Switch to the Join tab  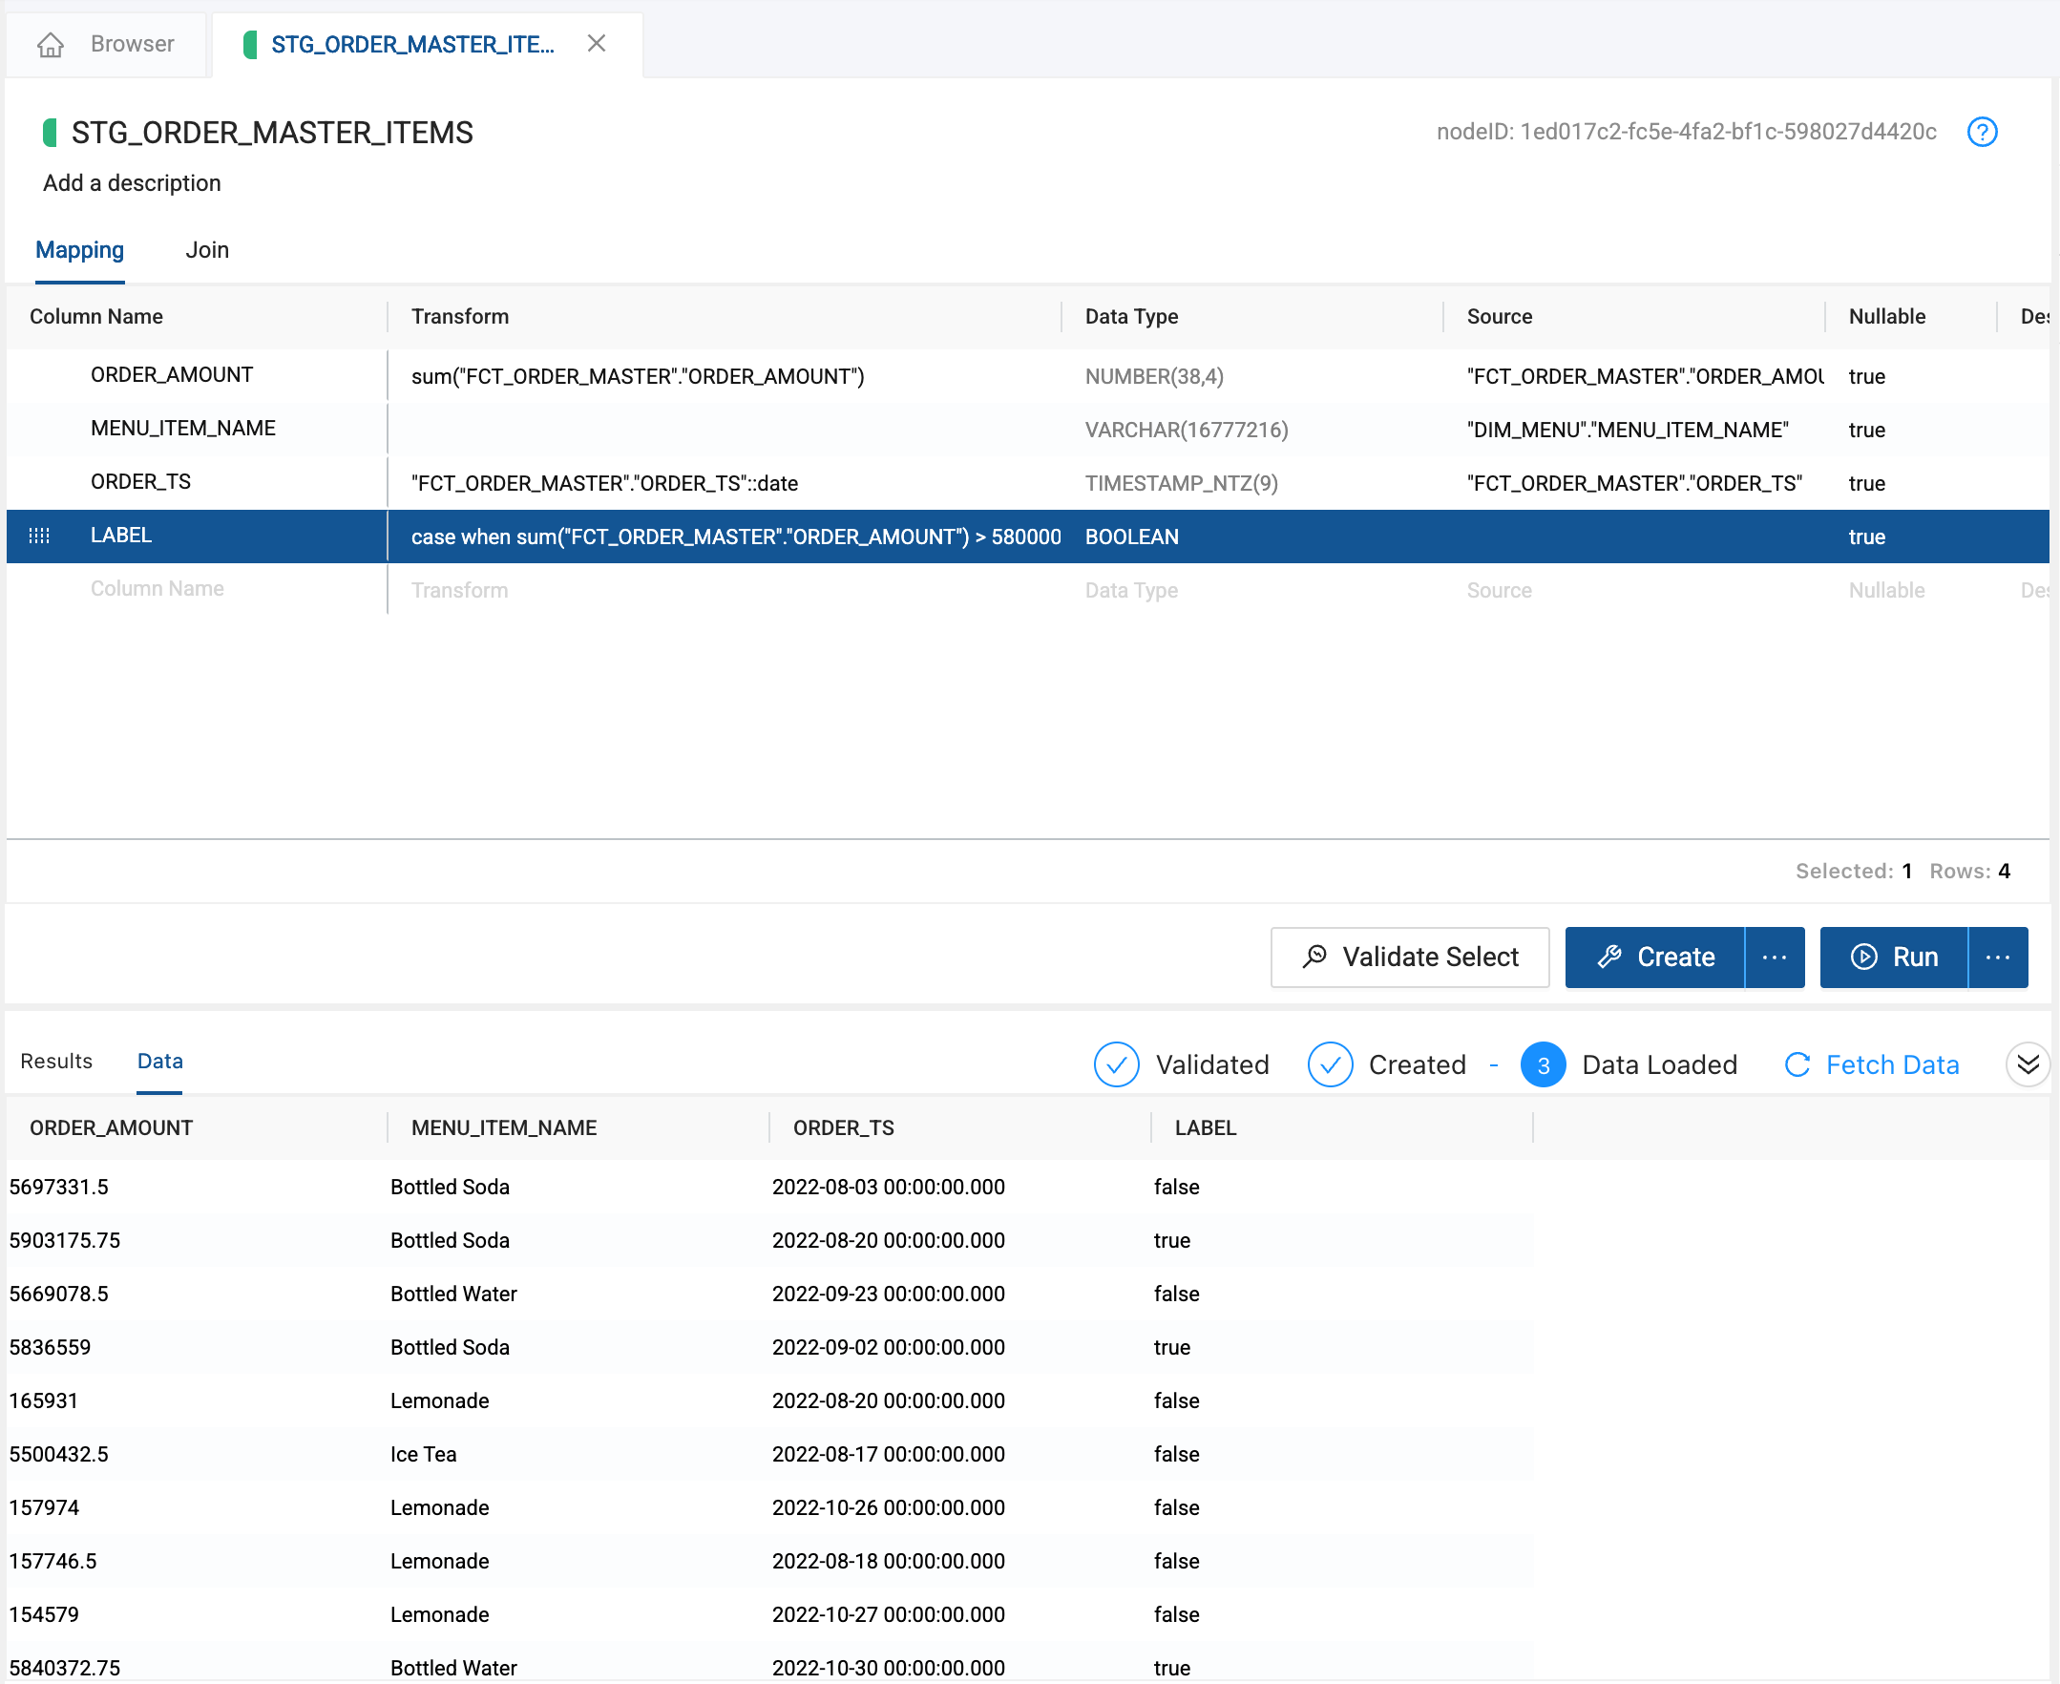(x=207, y=250)
